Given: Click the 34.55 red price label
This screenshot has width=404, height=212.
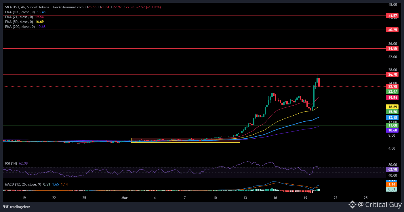Looking at the screenshot, I should point(393,49).
